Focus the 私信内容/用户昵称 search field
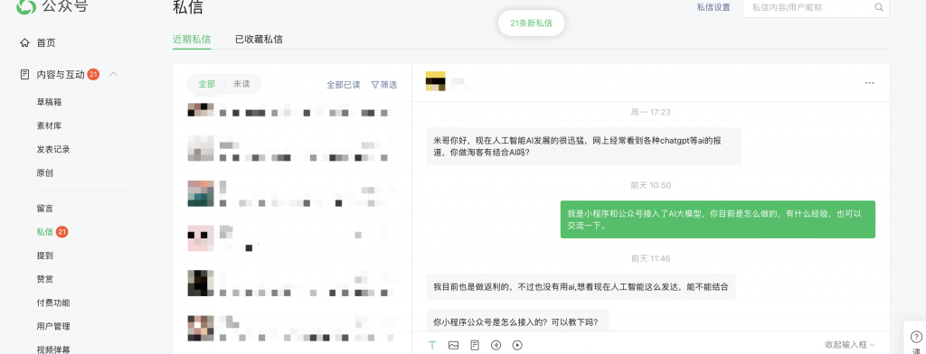This screenshot has width=926, height=354. [816, 7]
